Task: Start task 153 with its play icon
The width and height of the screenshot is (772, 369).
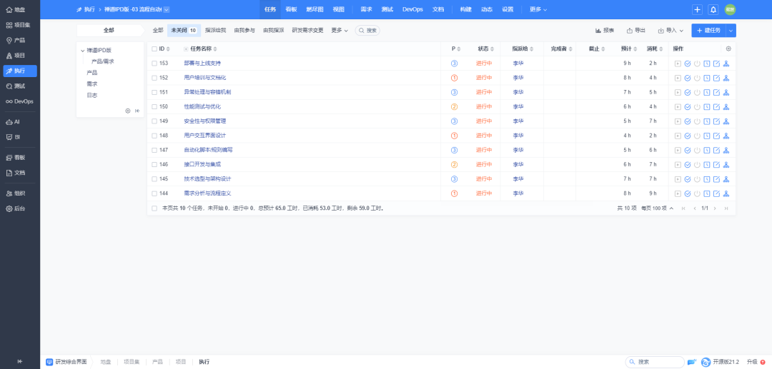Action: click(x=678, y=64)
